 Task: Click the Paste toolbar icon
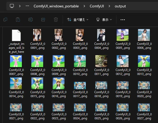tap(18, 20)
